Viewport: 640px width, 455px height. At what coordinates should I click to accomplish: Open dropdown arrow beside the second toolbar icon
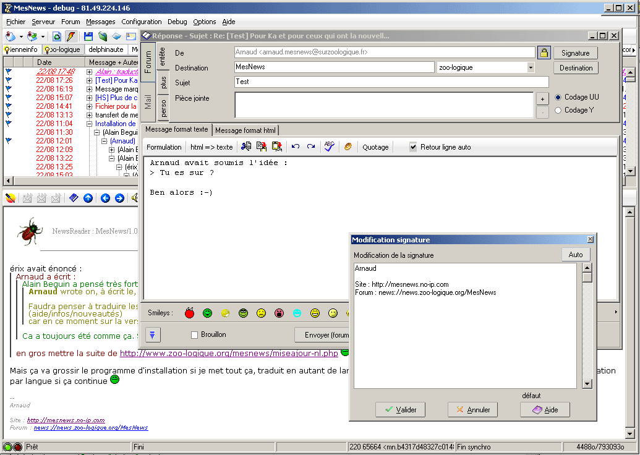tap(43, 36)
